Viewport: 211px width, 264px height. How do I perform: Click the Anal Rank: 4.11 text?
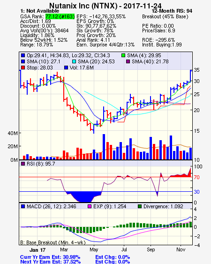[x=93, y=40]
